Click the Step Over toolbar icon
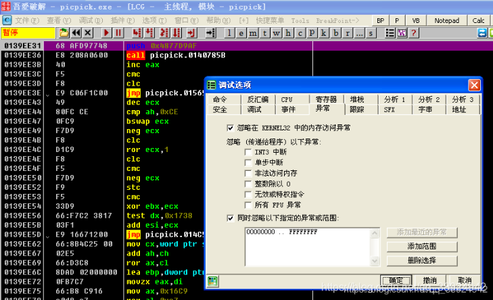493x300 pixels. pos(149,32)
